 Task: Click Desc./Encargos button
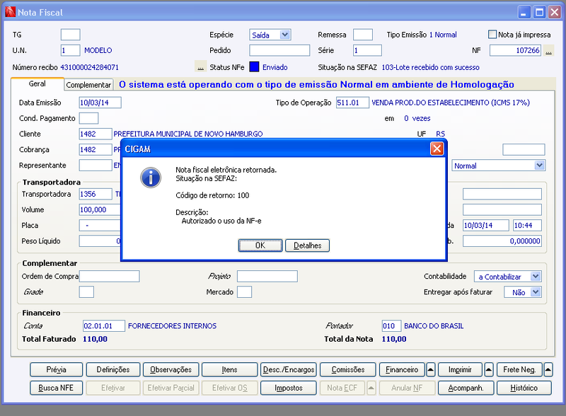click(289, 369)
